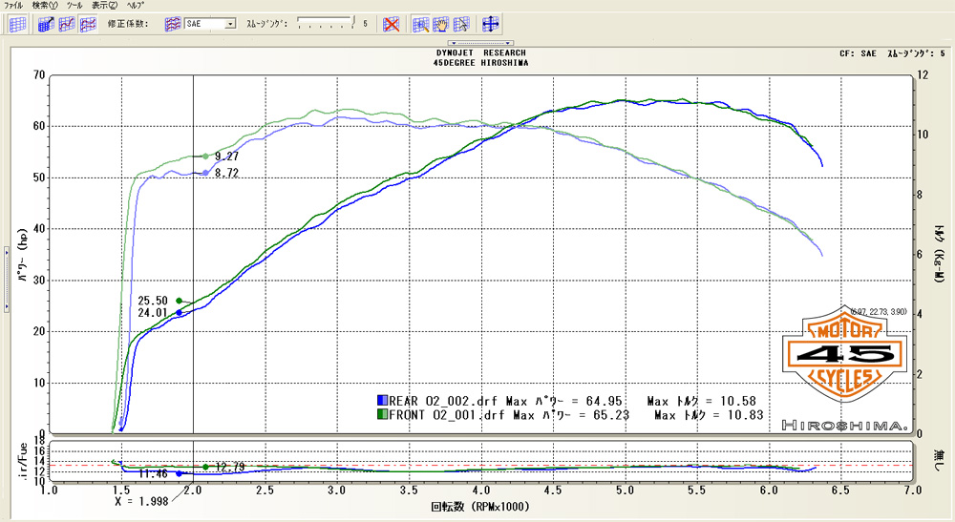
Task: Open the ツール (Tools) menu
Action: click(74, 6)
